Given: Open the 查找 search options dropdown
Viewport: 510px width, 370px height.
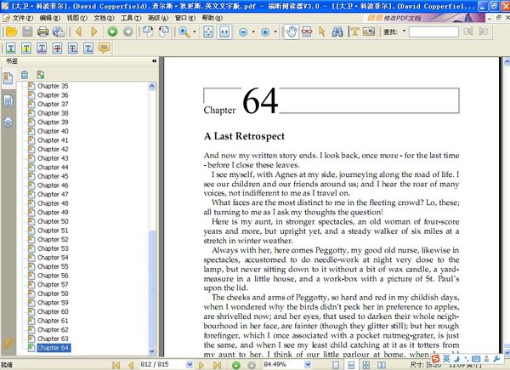Looking at the screenshot, I should [404, 31].
